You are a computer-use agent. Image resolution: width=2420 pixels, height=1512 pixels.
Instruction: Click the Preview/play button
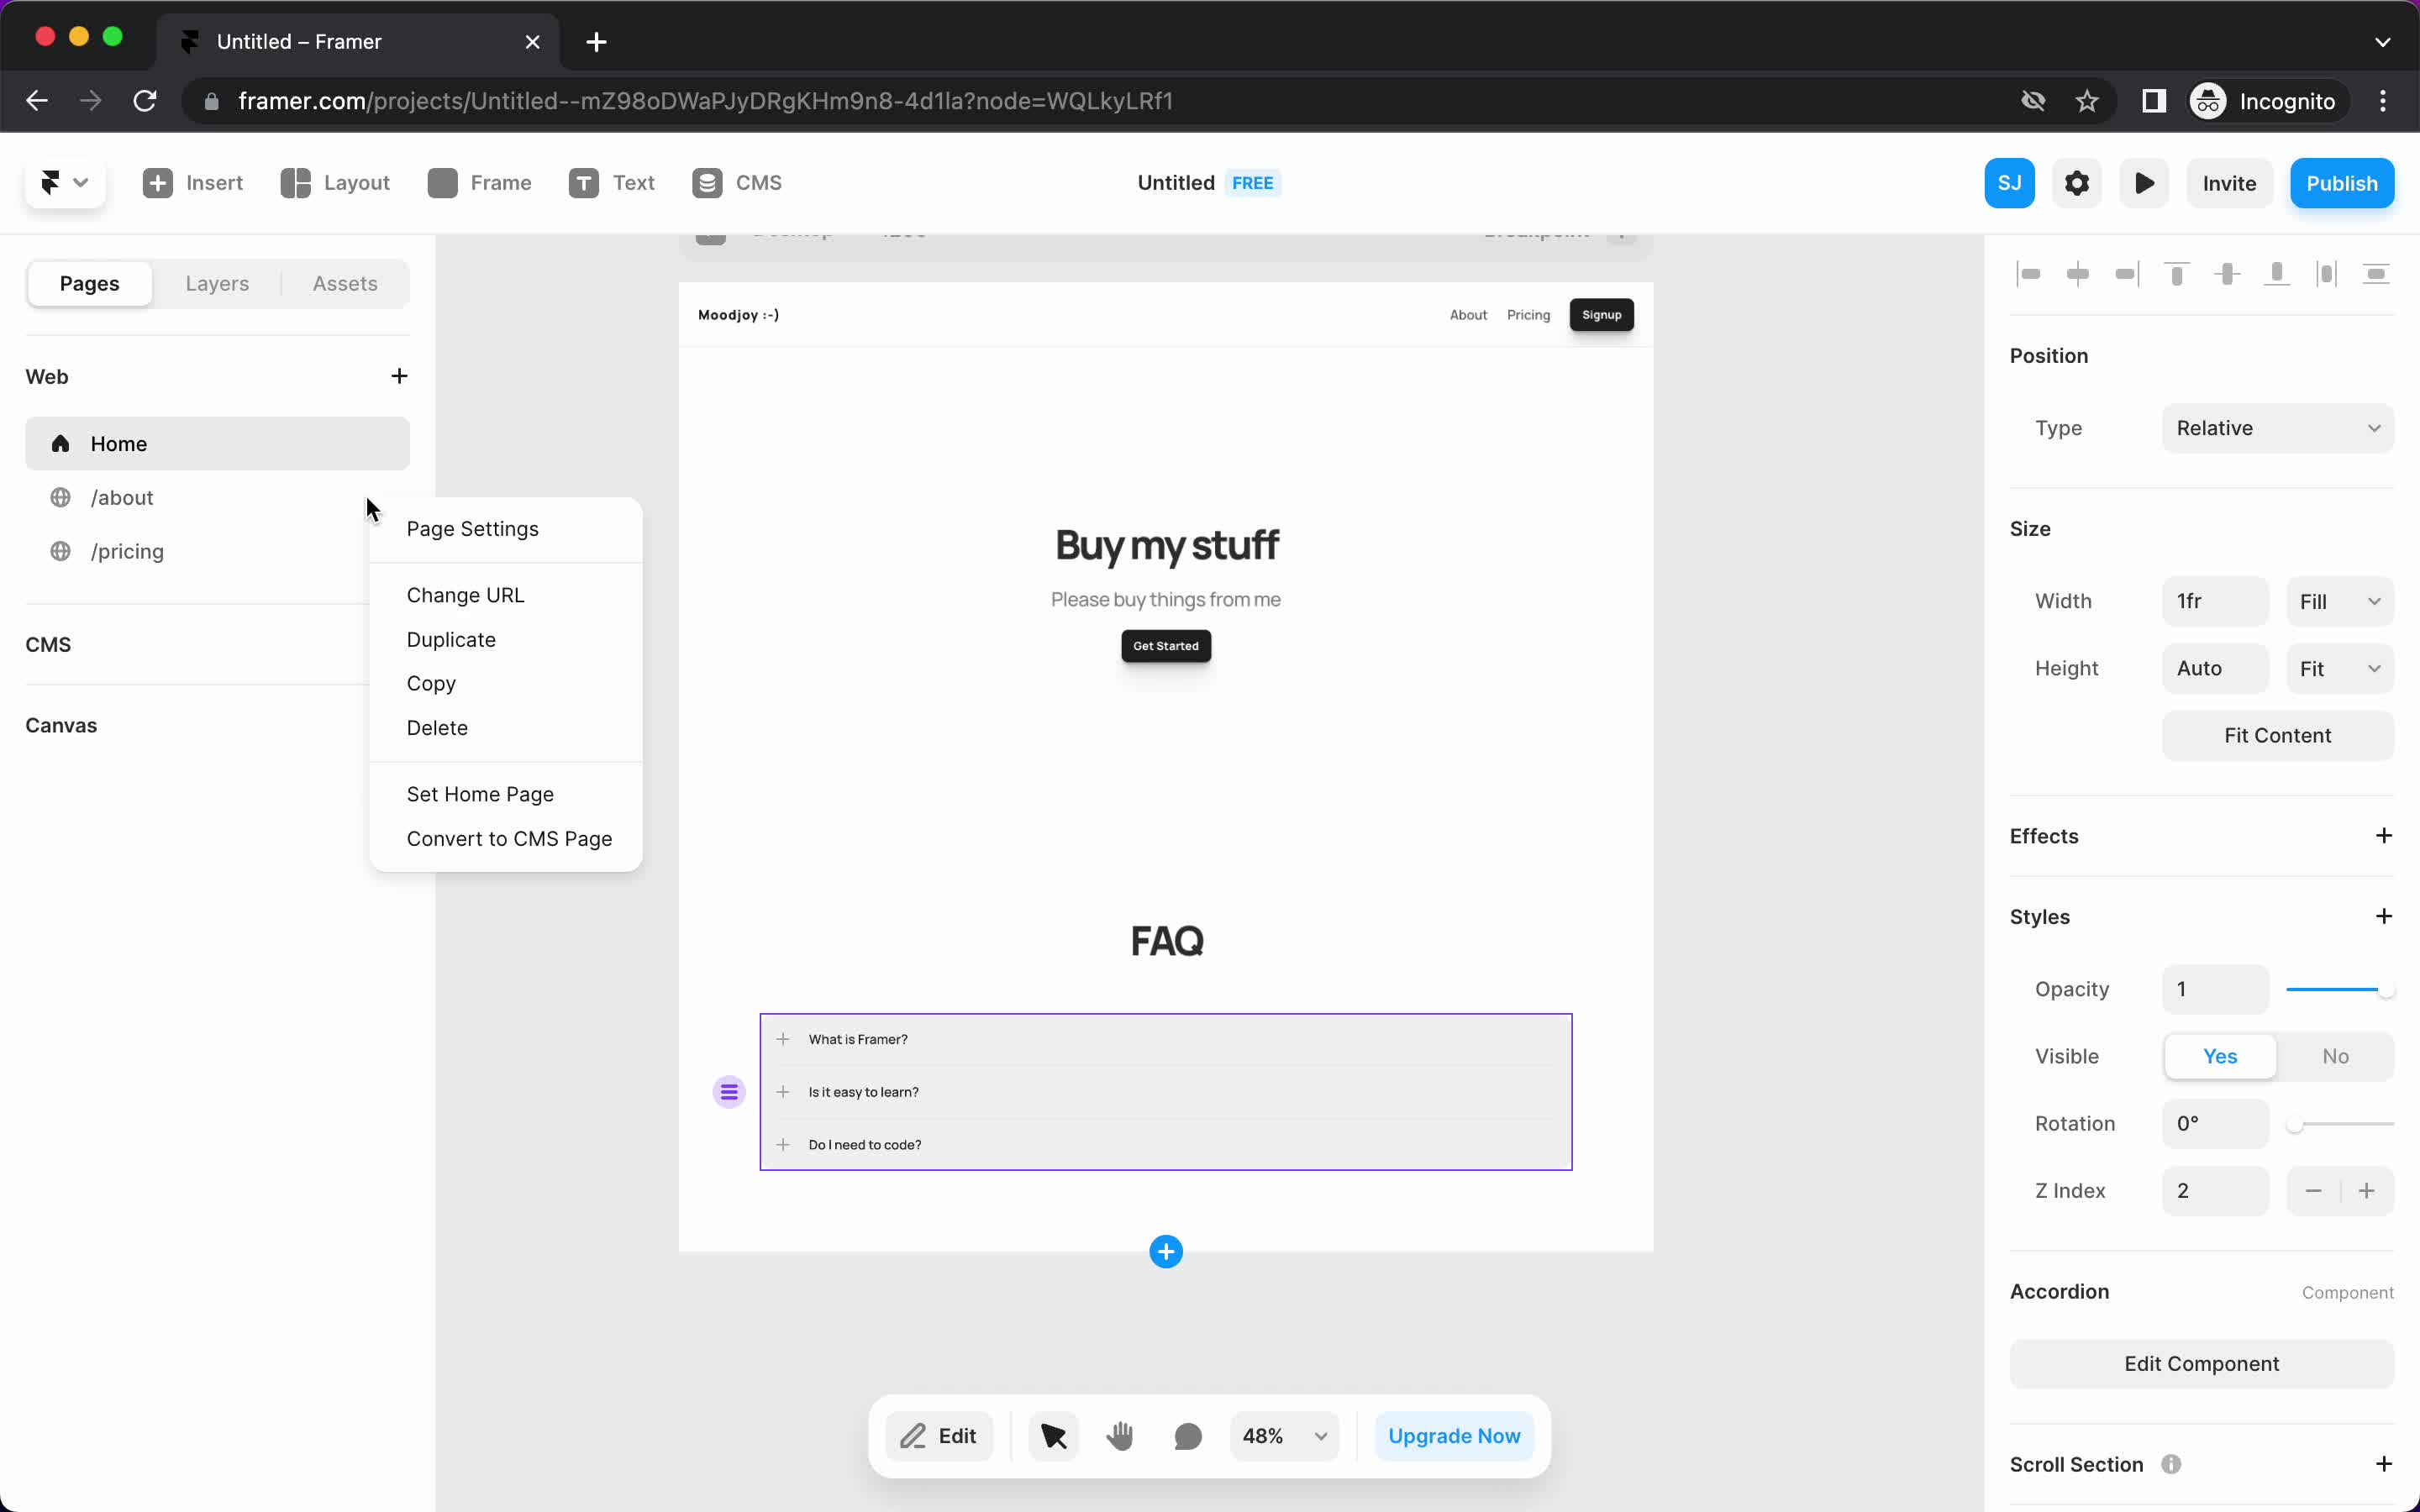(2144, 183)
